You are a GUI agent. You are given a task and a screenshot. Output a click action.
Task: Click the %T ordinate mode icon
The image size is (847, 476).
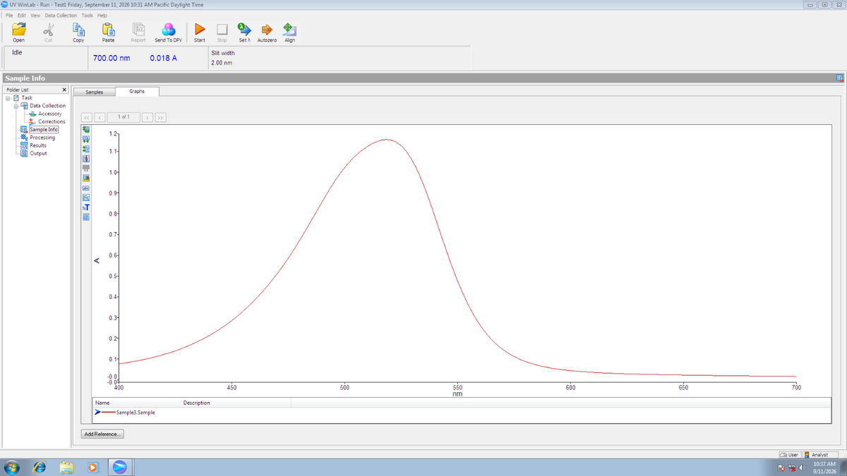click(86, 207)
